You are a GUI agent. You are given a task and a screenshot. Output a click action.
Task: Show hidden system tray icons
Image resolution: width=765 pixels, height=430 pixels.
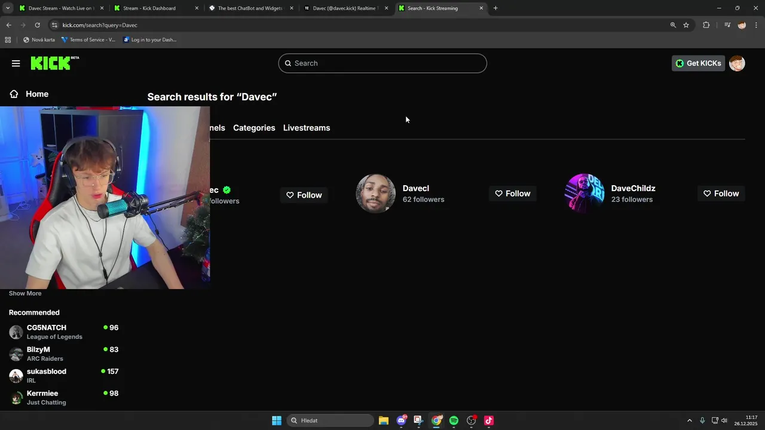tap(689, 420)
